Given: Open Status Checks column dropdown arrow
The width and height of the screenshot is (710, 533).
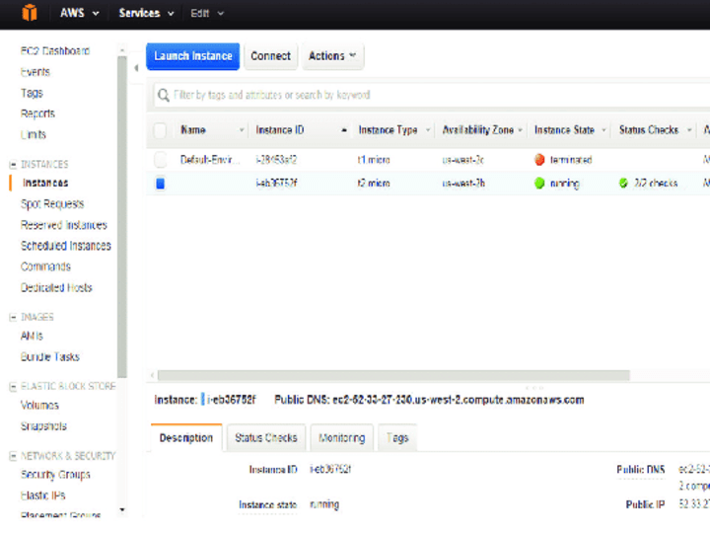Looking at the screenshot, I should [x=689, y=130].
